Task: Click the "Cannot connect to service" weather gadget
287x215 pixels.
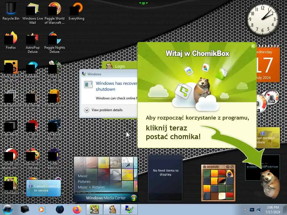Action: [43, 188]
